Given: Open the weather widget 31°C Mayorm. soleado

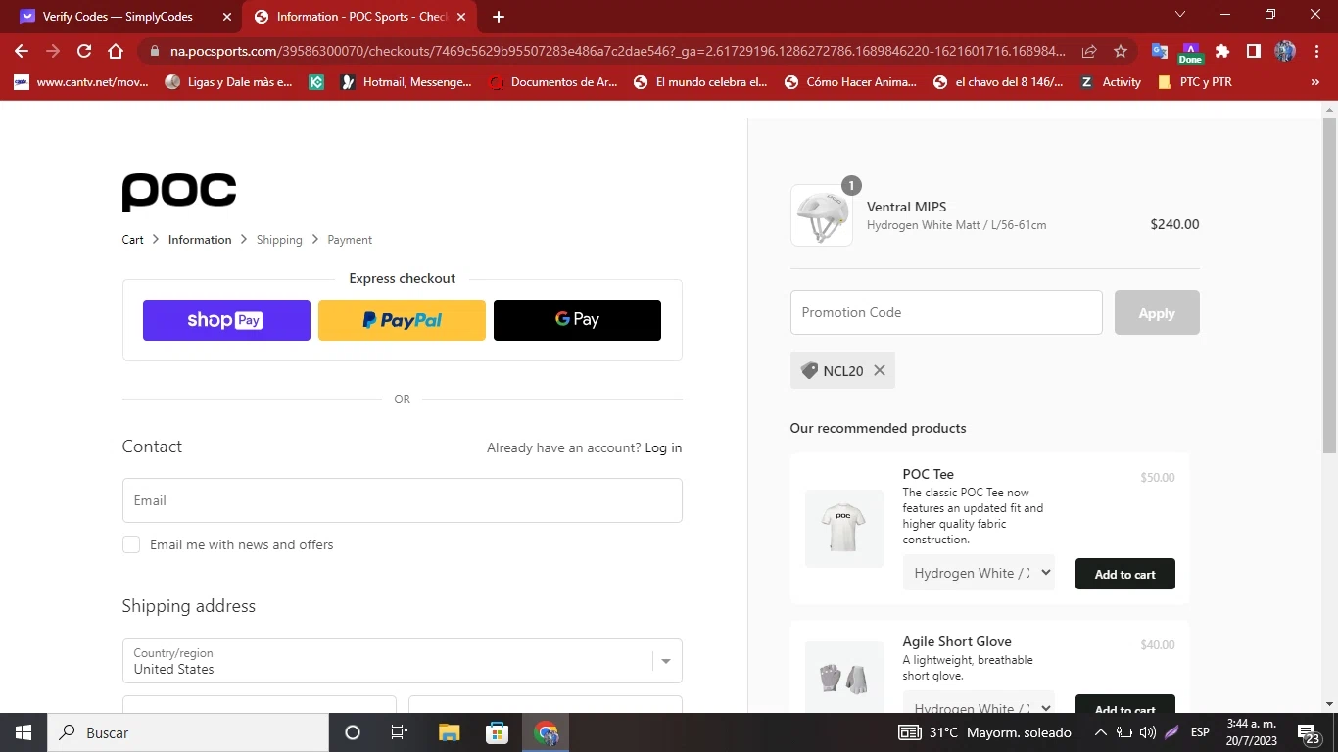Looking at the screenshot, I should point(984,732).
